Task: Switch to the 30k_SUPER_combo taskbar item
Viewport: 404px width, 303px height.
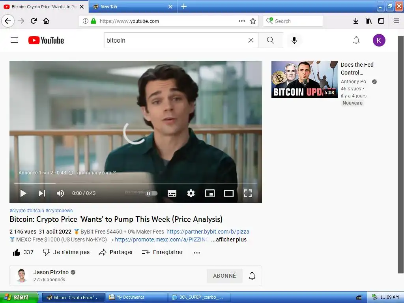Action: tap(199, 297)
